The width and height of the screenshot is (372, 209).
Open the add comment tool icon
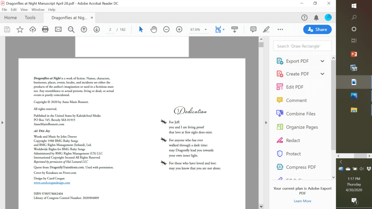pyautogui.click(x=253, y=29)
